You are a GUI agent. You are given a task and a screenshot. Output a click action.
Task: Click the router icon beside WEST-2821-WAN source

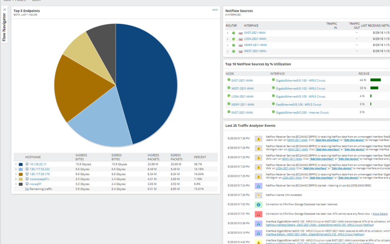tap(240, 52)
